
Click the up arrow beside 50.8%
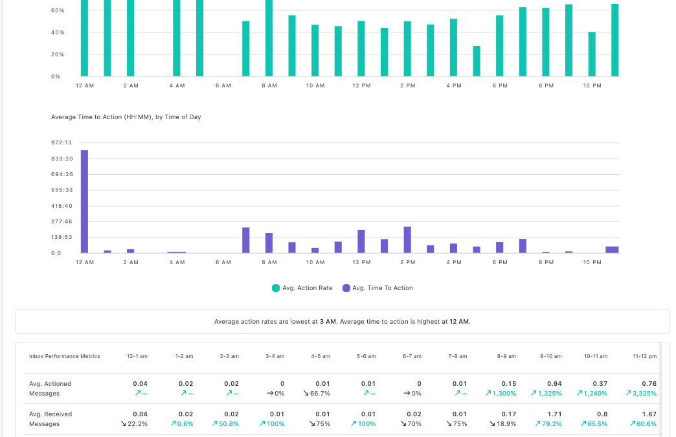[x=215, y=423]
